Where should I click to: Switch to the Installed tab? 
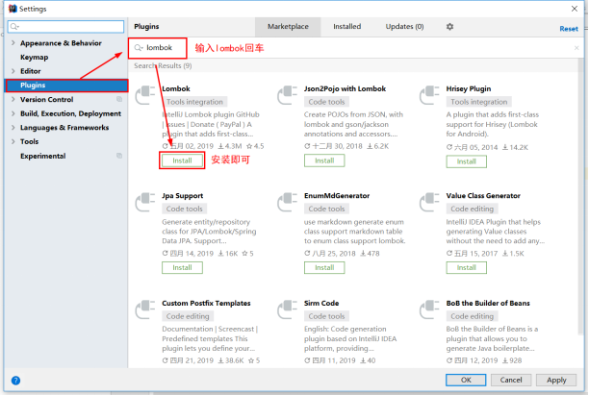[x=346, y=27]
